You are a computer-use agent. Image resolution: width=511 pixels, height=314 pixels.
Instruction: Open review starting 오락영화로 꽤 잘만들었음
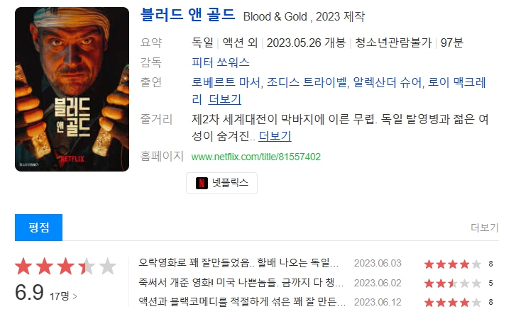point(238,263)
